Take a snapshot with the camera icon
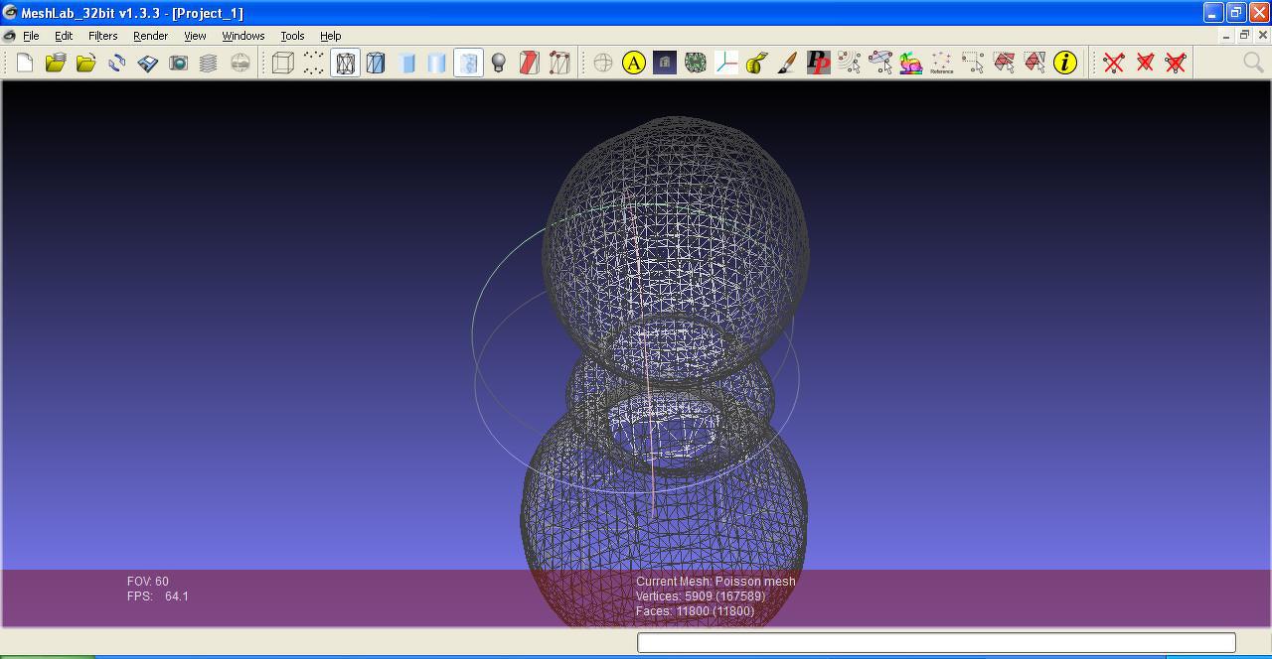Viewport: 1272px width, 659px height. pos(179,63)
